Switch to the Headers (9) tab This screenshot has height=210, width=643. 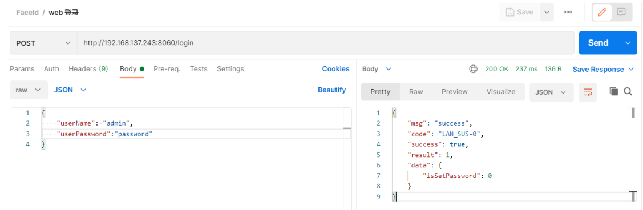[x=88, y=69]
